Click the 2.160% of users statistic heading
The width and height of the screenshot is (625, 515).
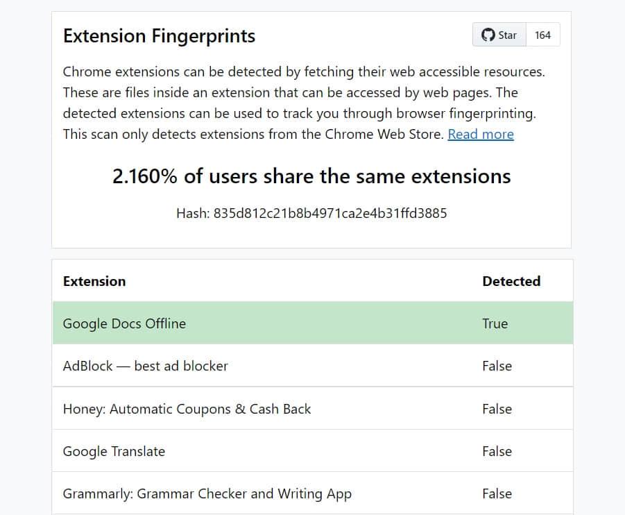pyautogui.click(x=311, y=176)
